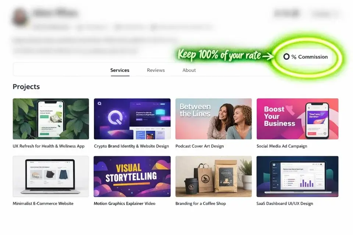
Task: Open the About tab
Action: point(189,70)
